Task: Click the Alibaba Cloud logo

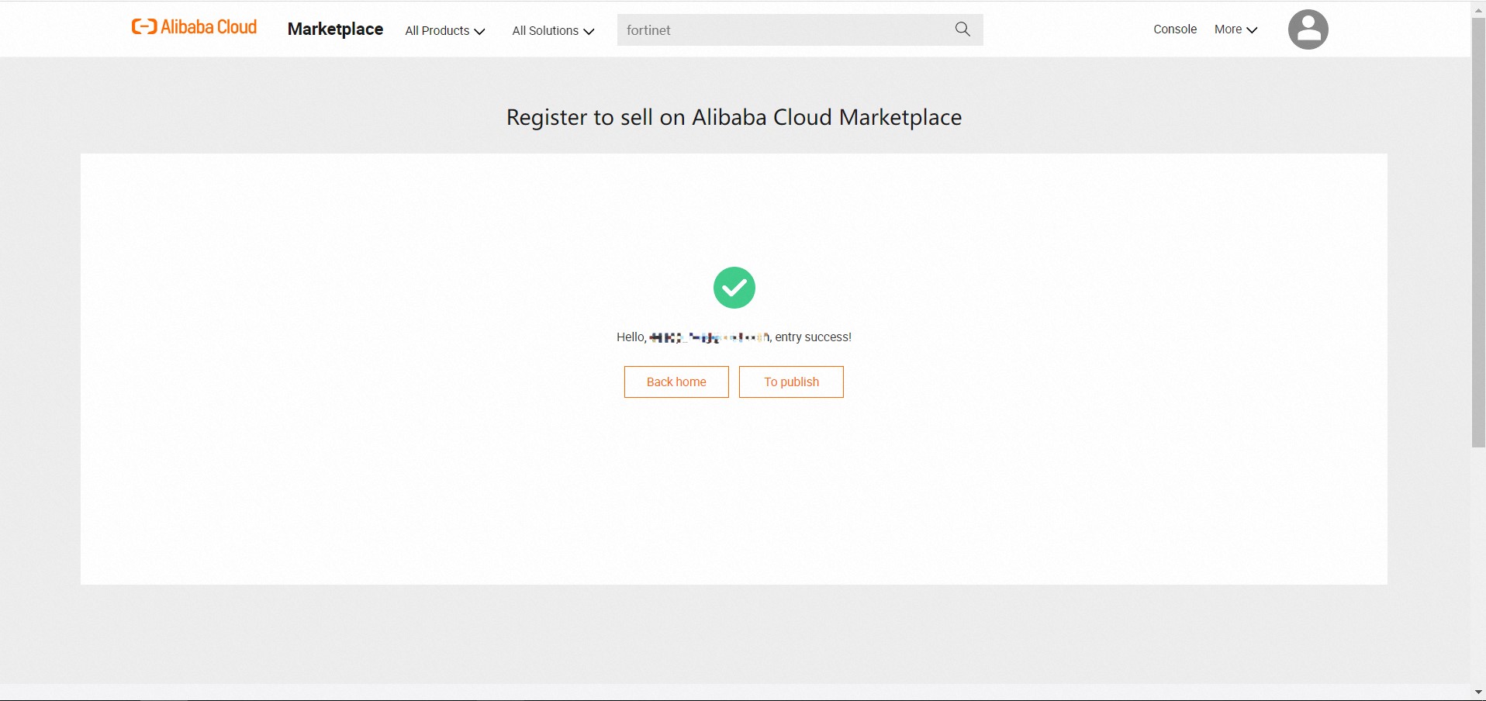Action: [x=194, y=28]
